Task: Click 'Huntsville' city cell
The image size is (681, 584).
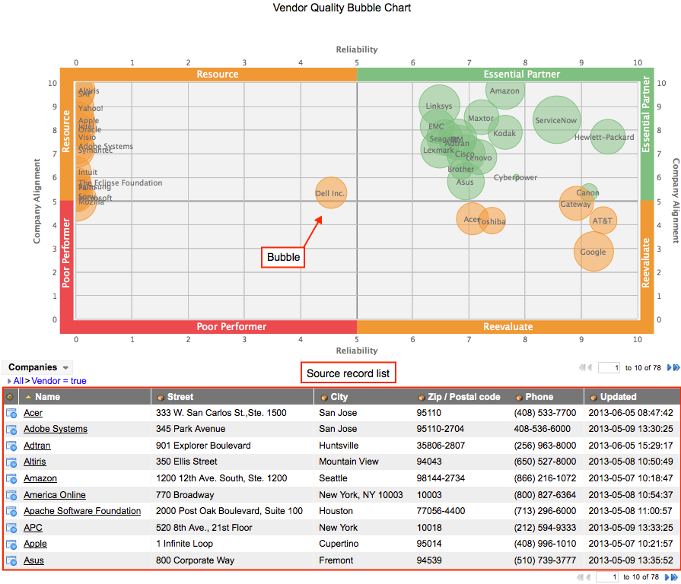Action: (x=339, y=446)
